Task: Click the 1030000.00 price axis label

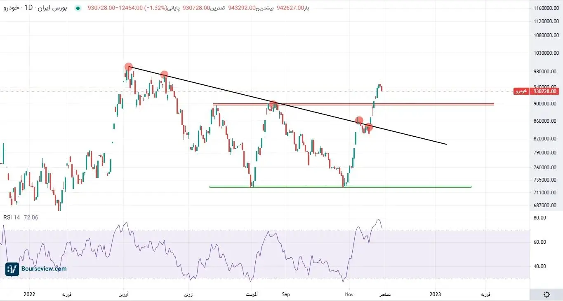Action: click(545, 54)
